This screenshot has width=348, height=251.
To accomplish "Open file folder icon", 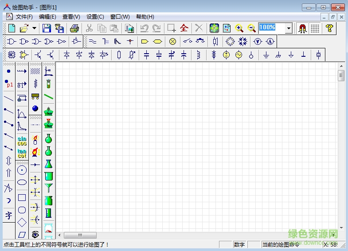I will [24, 28].
